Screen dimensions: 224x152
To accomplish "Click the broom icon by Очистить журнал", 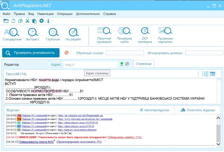I will [x=183, y=110].
